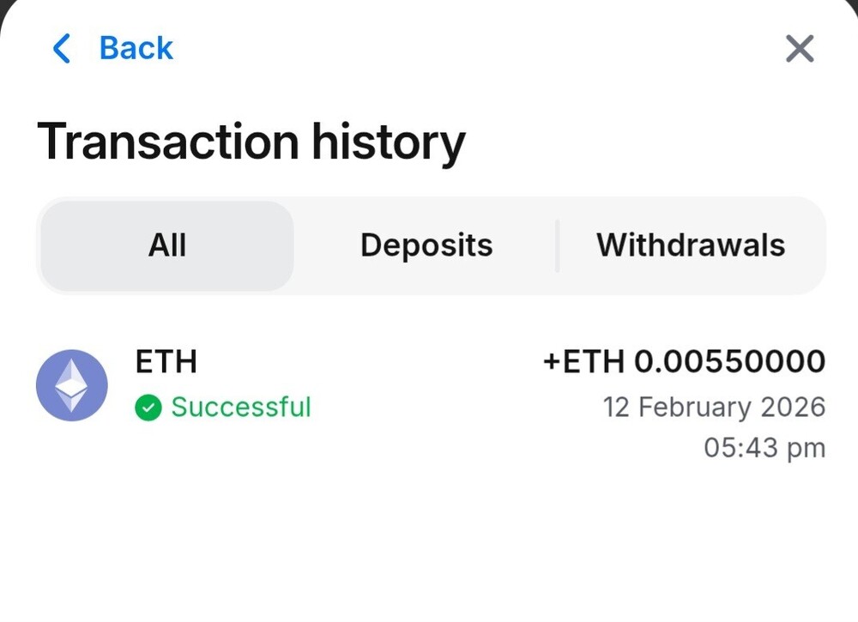Click the word 'Transaction' in the heading
Image resolution: width=858 pixels, height=622 pixels.
(x=168, y=142)
